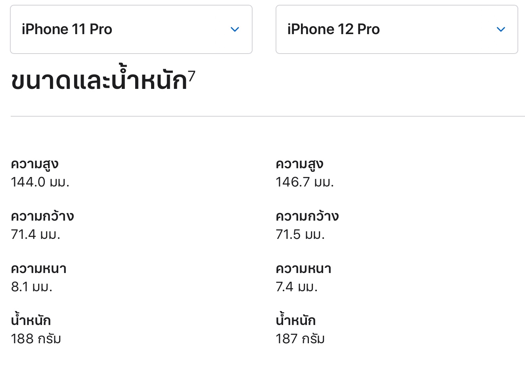Screen dimensions: 525x373
Task: Click the 71.4 มม. width value
Action: (x=36, y=235)
